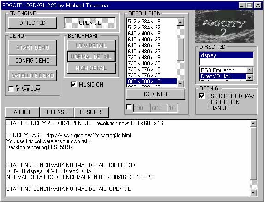Screen dimensions: 264x202
Task: Pick 640 x 480 x 32 resolution
Action: [152, 52]
